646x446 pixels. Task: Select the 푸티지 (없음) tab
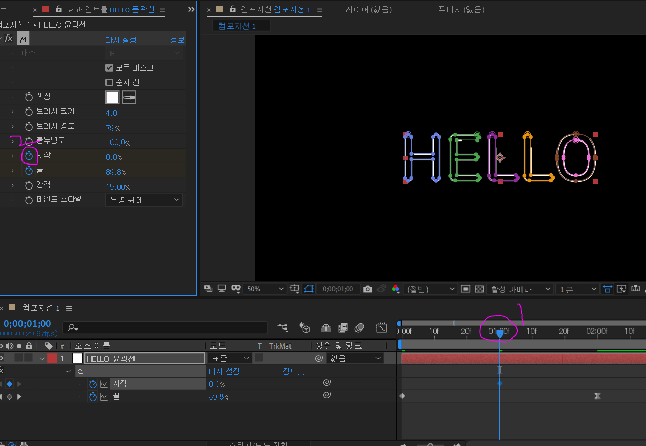tap(461, 9)
